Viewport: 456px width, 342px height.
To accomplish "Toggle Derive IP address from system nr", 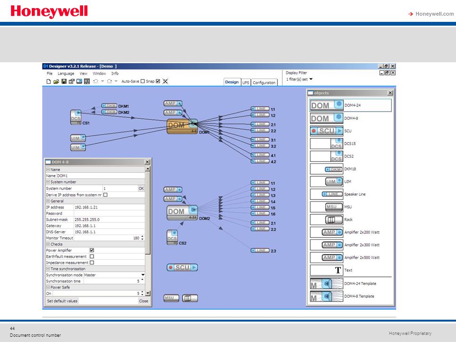I will [105, 195].
